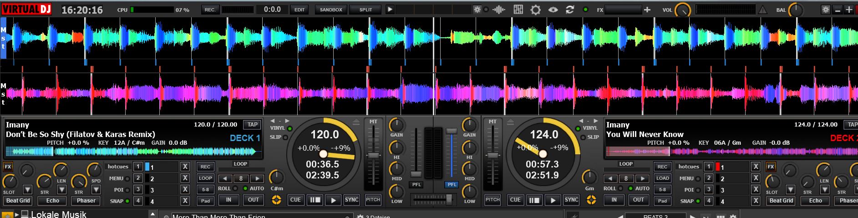The width and height of the screenshot is (858, 218).
Task: Toggle the right channel PFL button
Action: [x=452, y=184]
